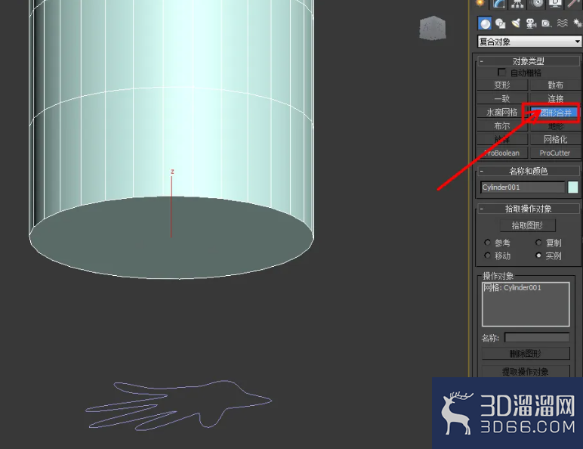Click the 连接 object type button
583x449 pixels.
pyautogui.click(x=556, y=98)
